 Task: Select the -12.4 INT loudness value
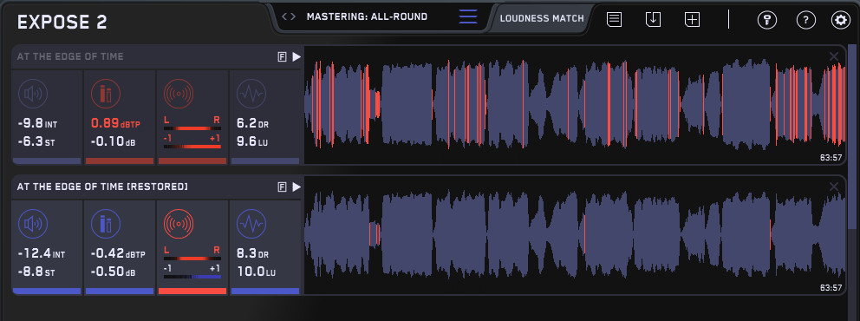click(41, 254)
